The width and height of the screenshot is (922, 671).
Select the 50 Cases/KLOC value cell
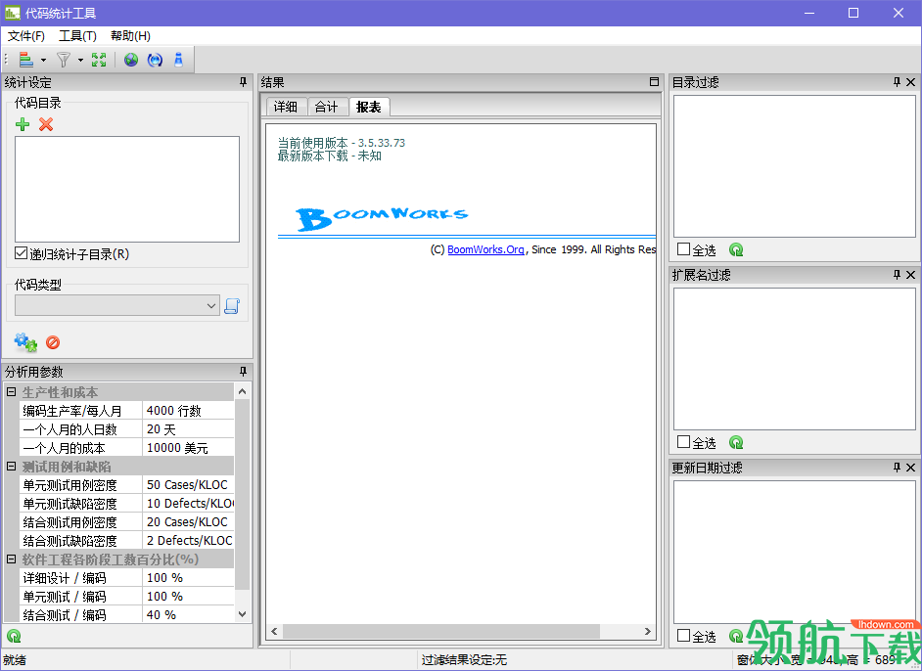(x=188, y=485)
